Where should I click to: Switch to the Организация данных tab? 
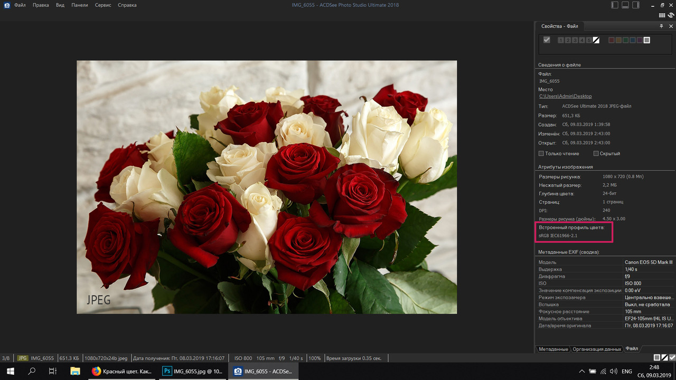(597, 349)
